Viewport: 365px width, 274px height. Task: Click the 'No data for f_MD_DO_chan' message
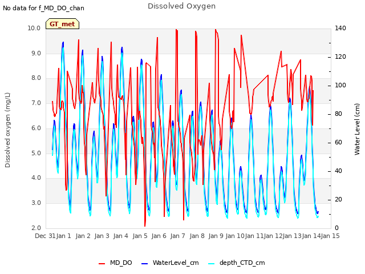point(43,8)
